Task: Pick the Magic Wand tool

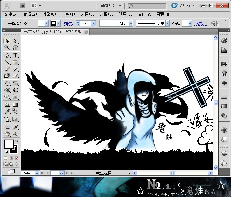Action: [7, 48]
